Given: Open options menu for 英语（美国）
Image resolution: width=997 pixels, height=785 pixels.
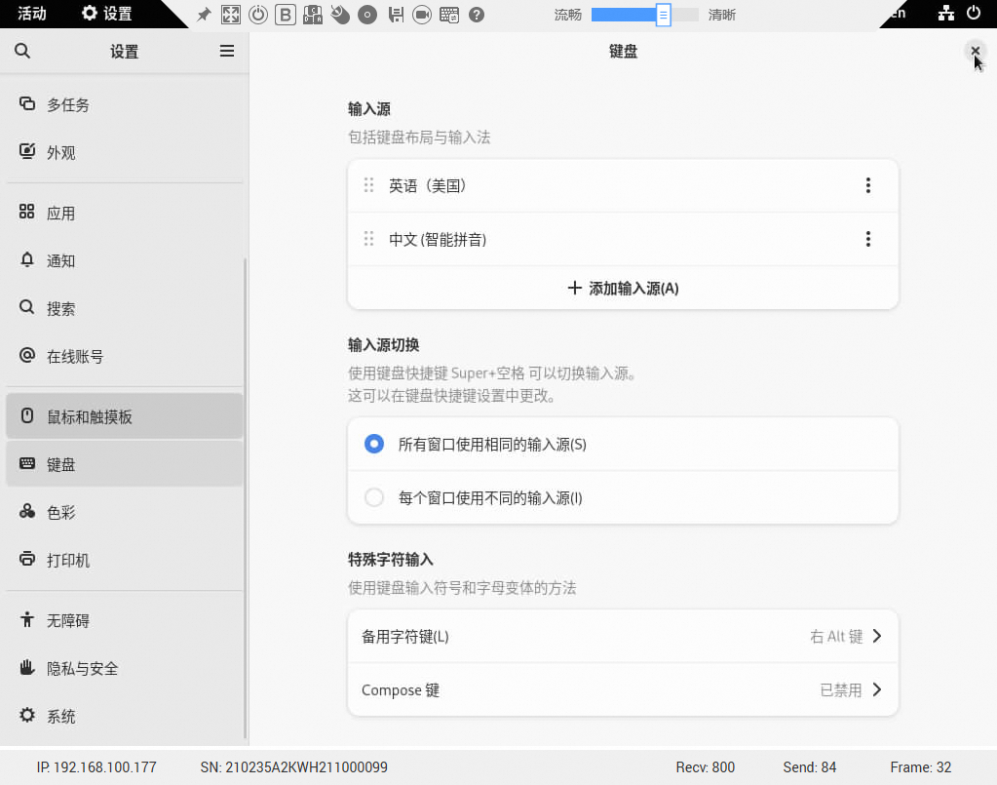Looking at the screenshot, I should (x=867, y=185).
